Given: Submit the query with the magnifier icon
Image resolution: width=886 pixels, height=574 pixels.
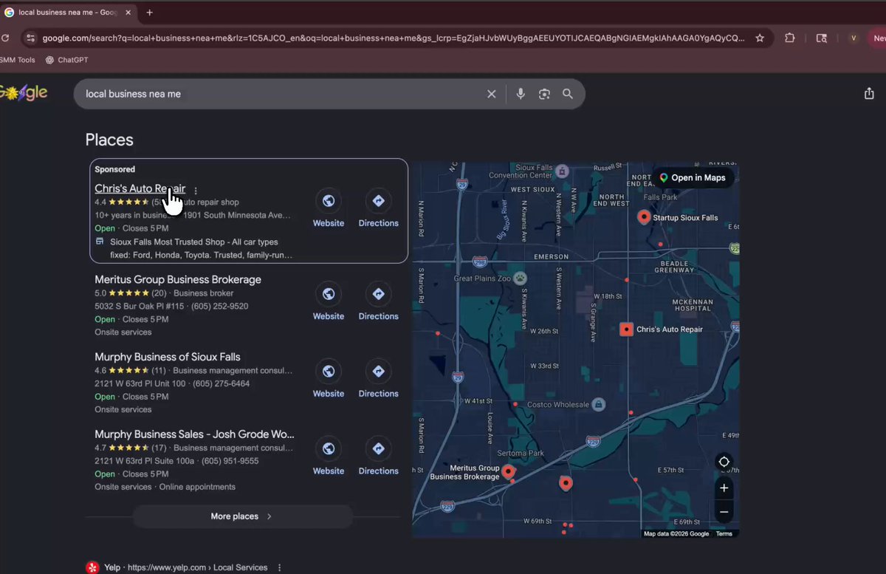Looking at the screenshot, I should [x=568, y=94].
